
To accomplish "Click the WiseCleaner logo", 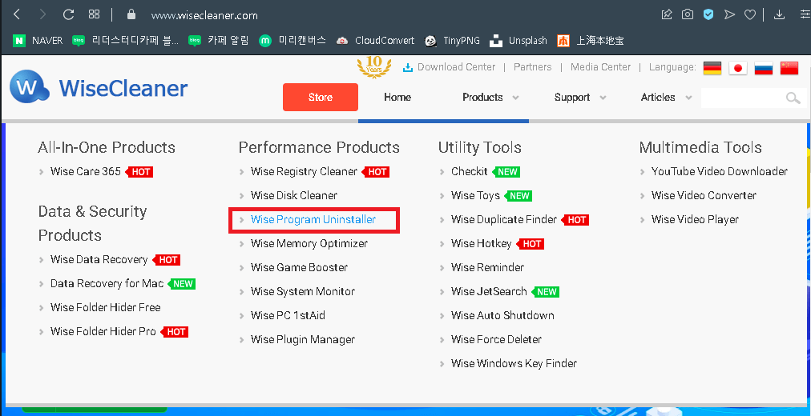I will tap(99, 88).
